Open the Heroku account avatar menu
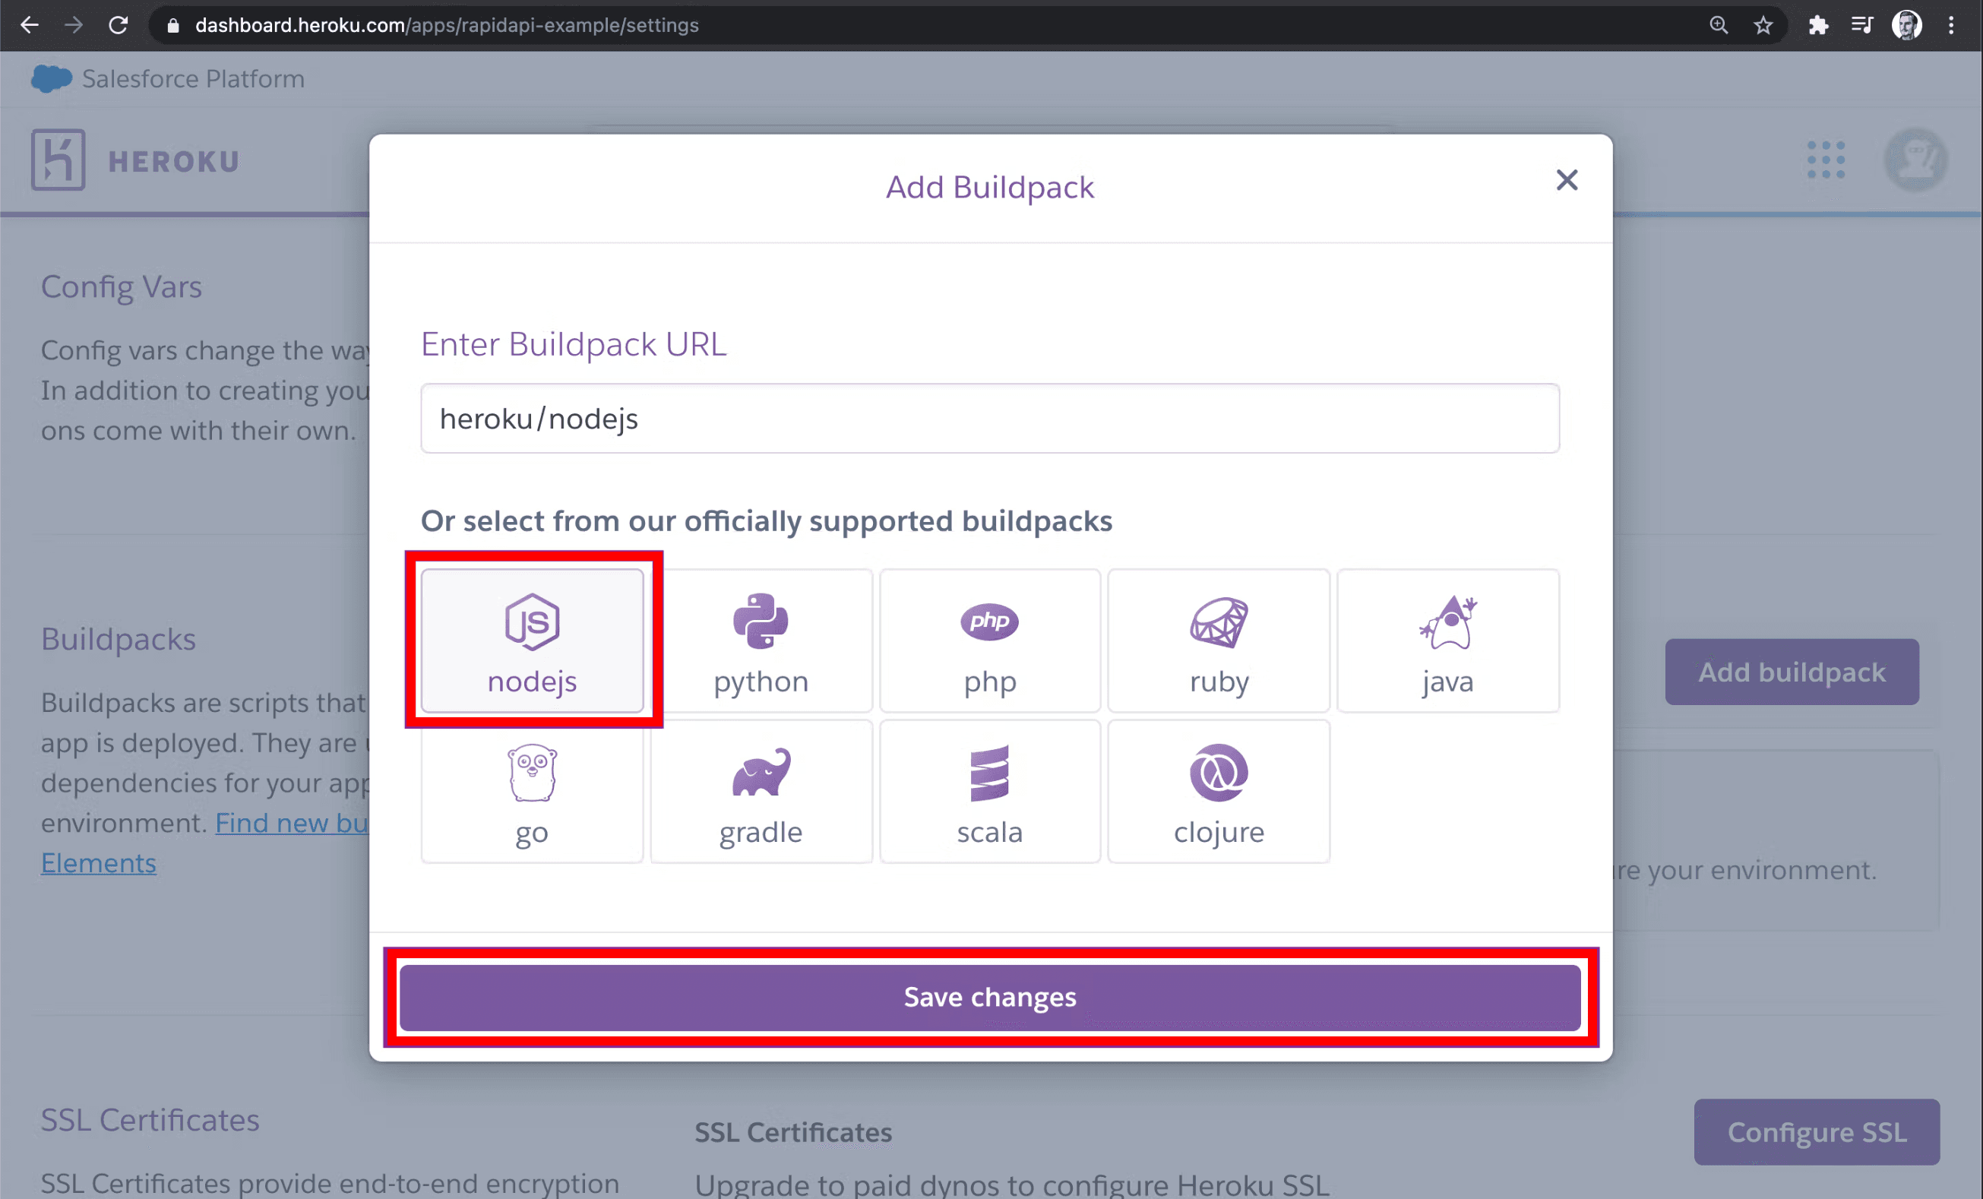This screenshot has height=1199, width=1983. pos(1915,160)
